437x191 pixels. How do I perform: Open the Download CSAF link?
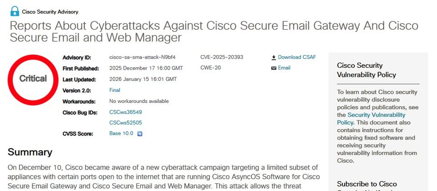(297, 57)
